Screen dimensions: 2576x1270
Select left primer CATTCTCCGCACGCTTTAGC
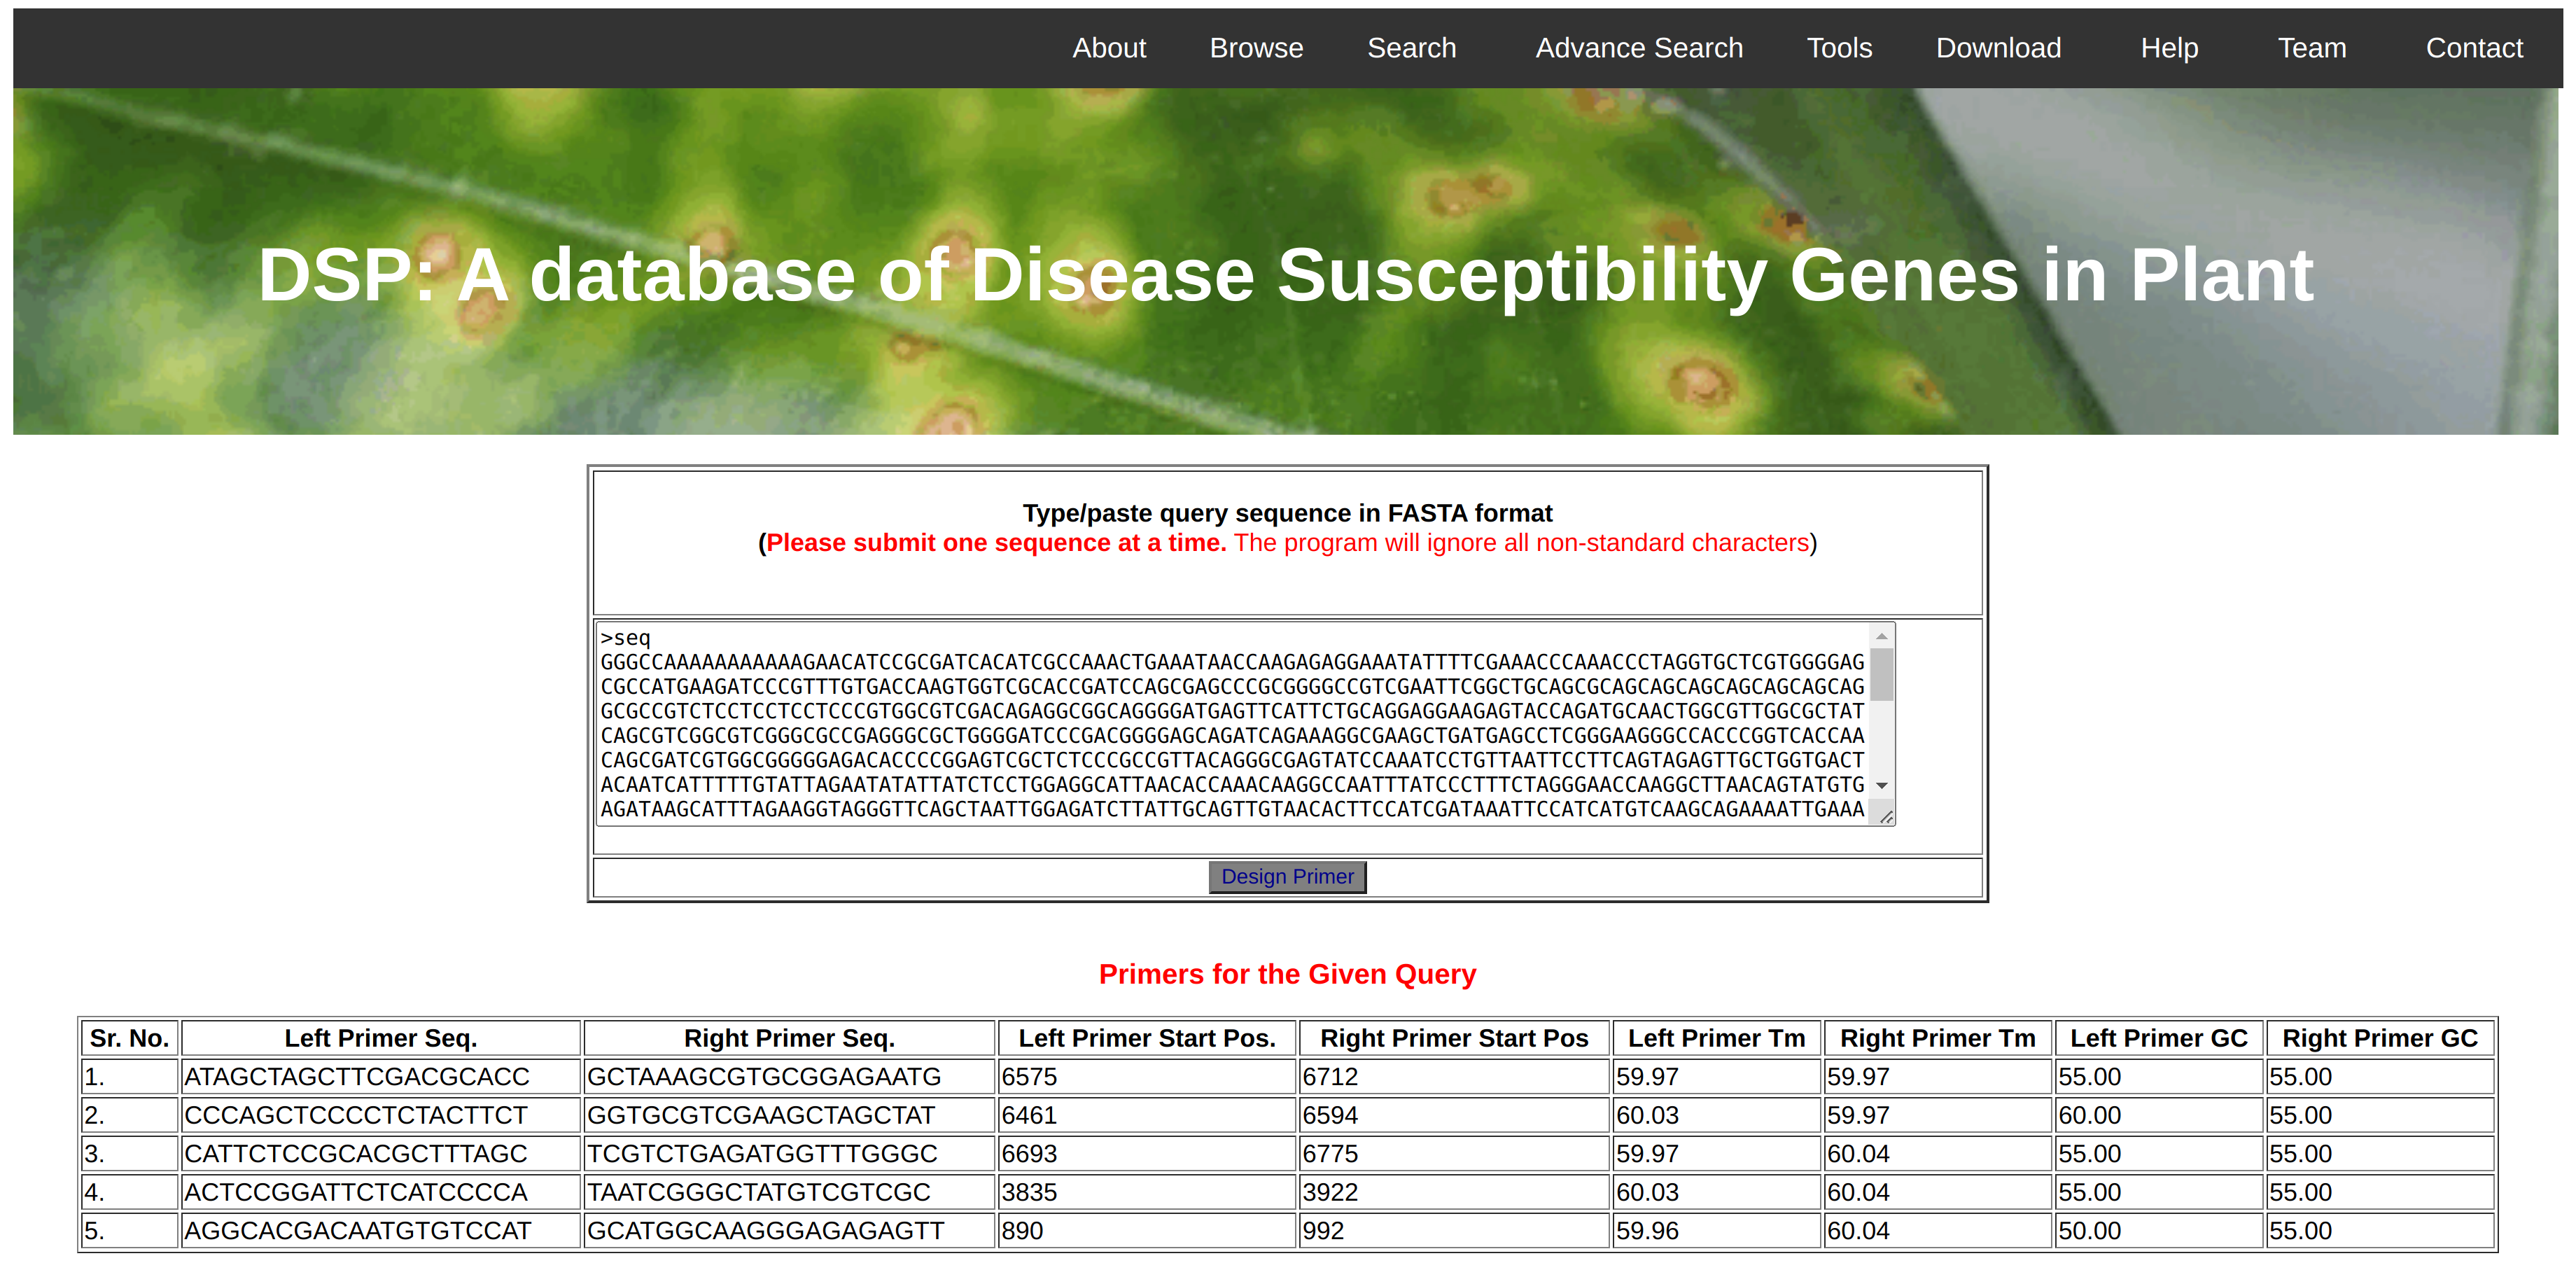[355, 1154]
